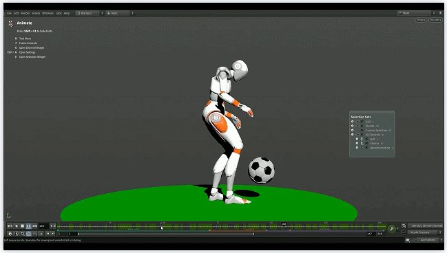The image size is (447, 253).
Task: Click third icon in lower playbar row
Action: click(22, 234)
